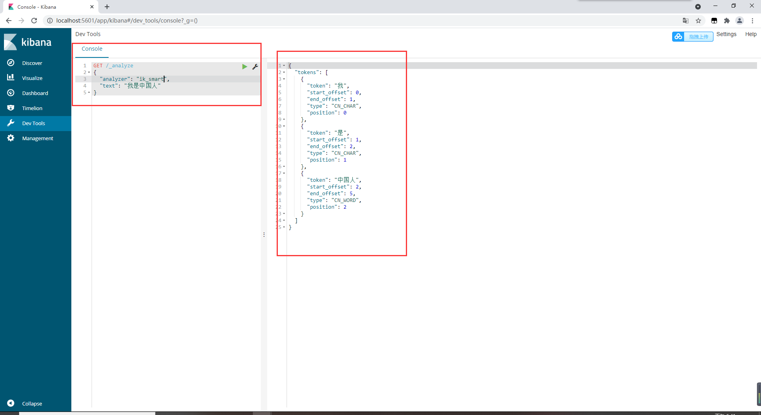This screenshot has height=415, width=761.
Task: Click the browser address bar URL
Action: [x=127, y=21]
